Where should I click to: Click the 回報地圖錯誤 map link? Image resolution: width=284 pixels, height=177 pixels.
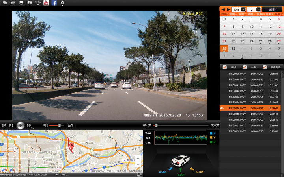click(135, 171)
